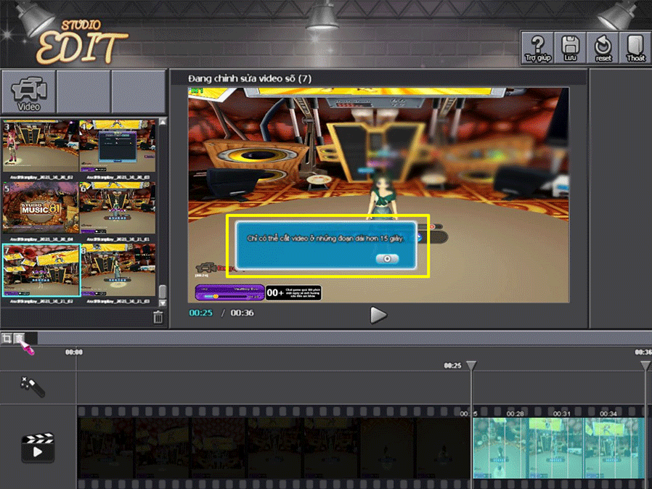Viewport: 652px width, 489px height.
Task: Click the crop tool icon above timeline
Action: pyautogui.click(x=7, y=338)
